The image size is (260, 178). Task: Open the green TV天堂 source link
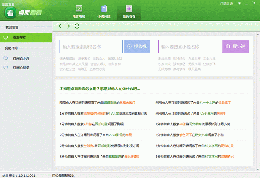114,113
